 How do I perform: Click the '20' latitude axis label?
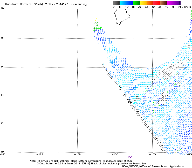coord(2,9)
